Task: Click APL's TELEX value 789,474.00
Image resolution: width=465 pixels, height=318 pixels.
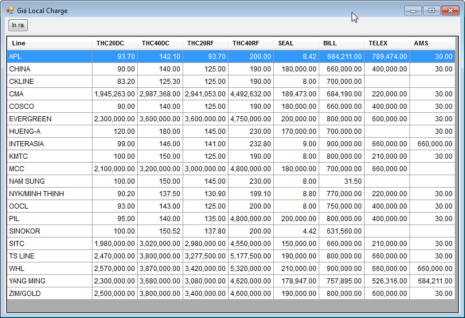Action: (x=387, y=56)
